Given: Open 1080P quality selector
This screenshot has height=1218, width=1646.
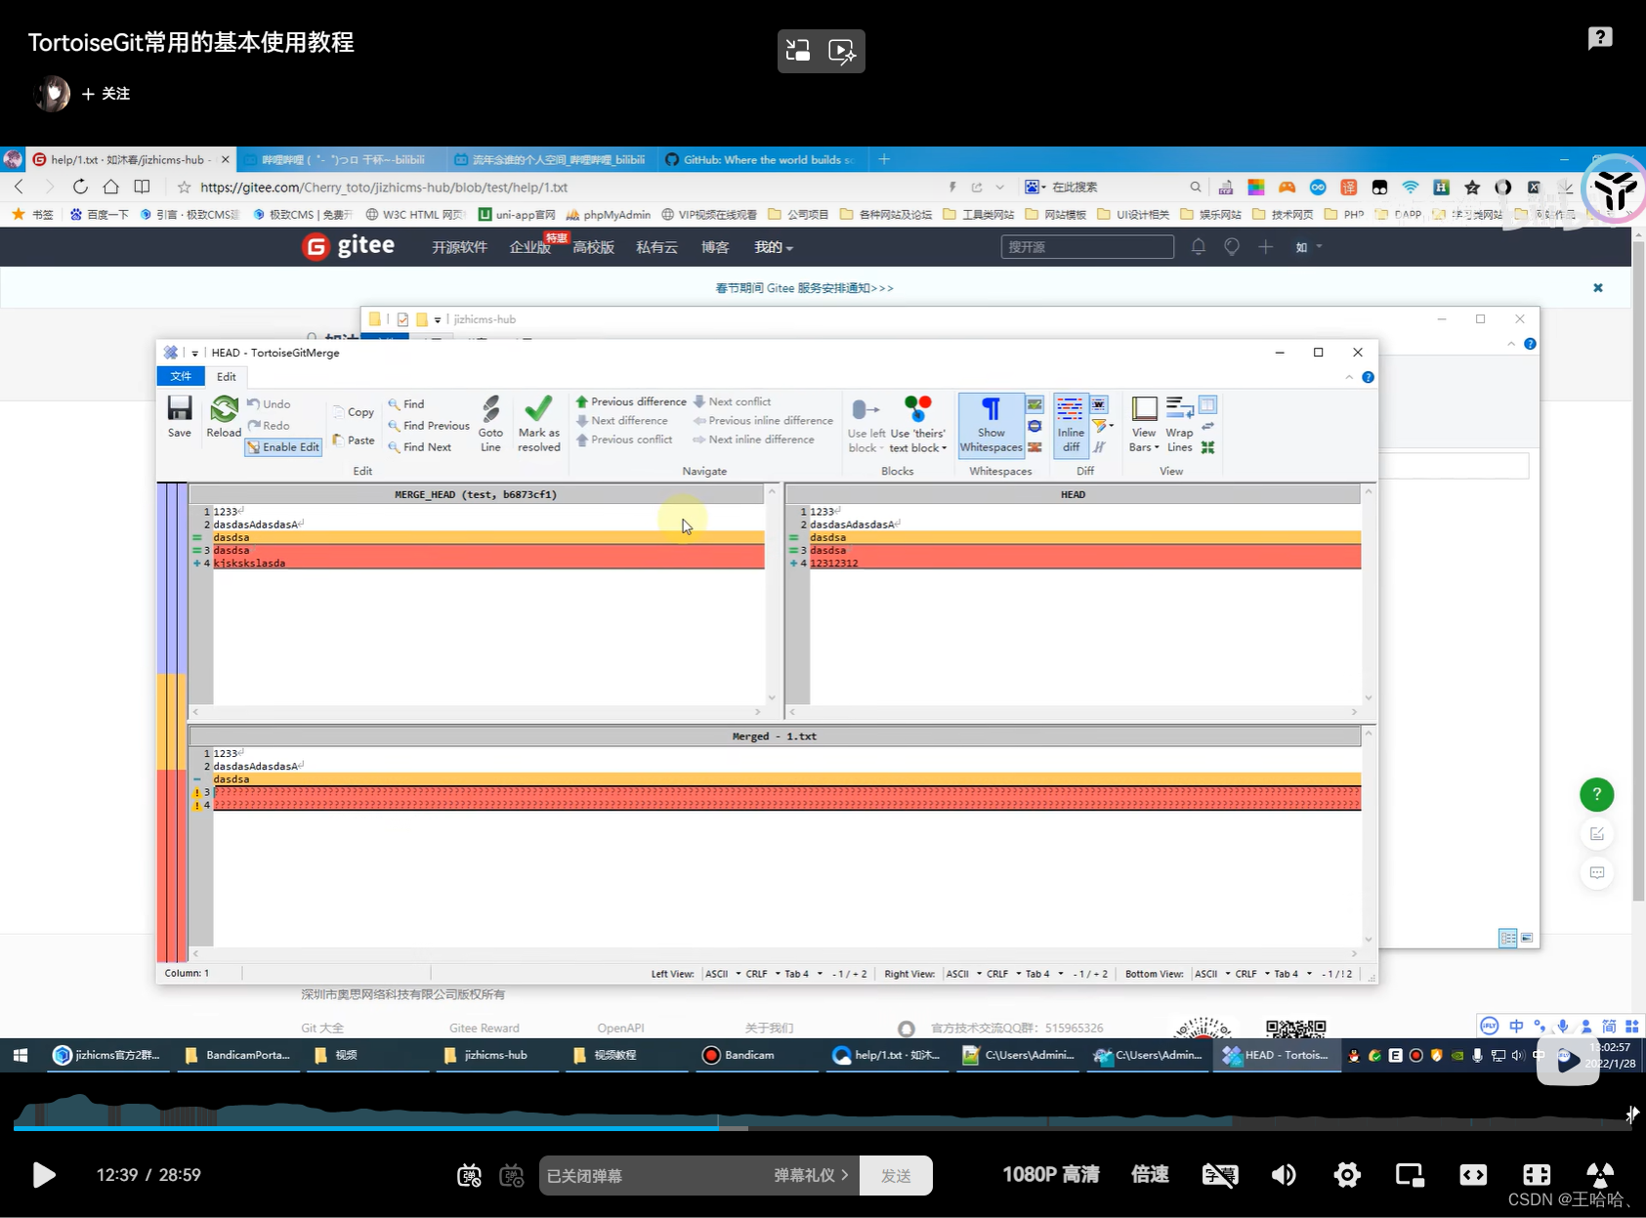Looking at the screenshot, I should [x=1050, y=1174].
